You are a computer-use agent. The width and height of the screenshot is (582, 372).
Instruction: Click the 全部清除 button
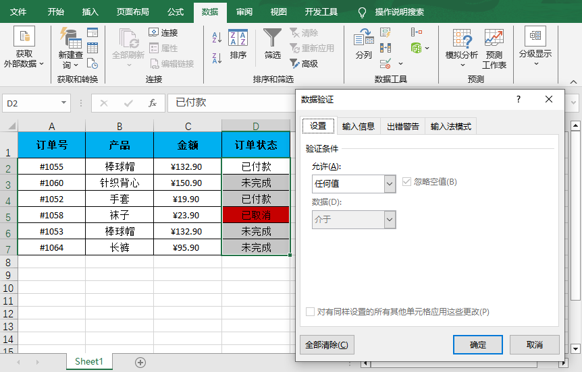coord(327,345)
